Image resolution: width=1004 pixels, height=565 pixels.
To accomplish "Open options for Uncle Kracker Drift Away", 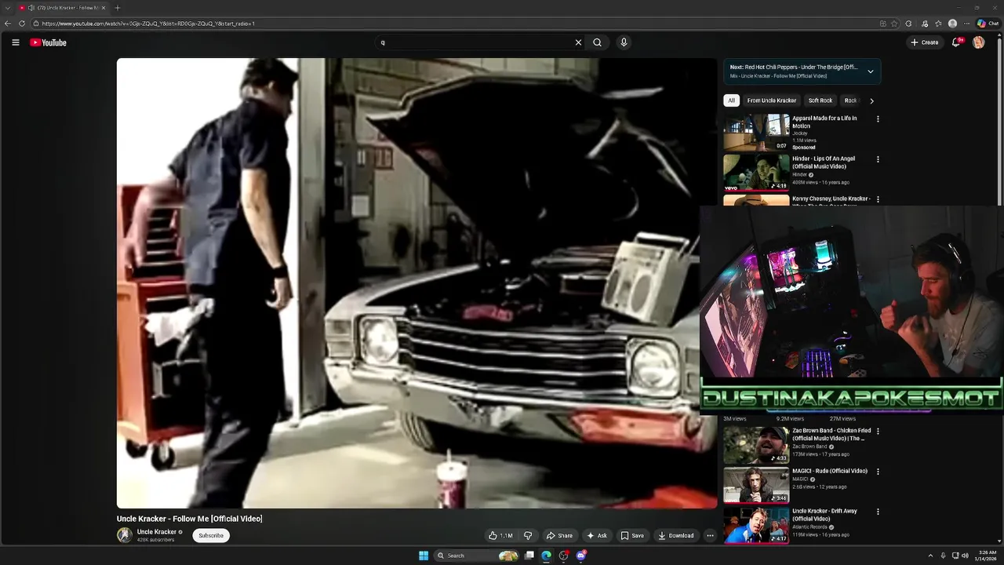I will (878, 512).
